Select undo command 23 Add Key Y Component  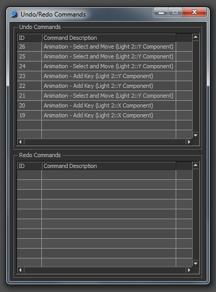tap(105, 76)
